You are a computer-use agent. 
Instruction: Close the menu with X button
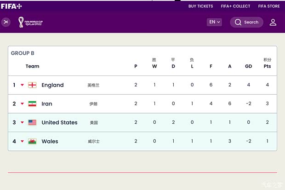[6, 22]
